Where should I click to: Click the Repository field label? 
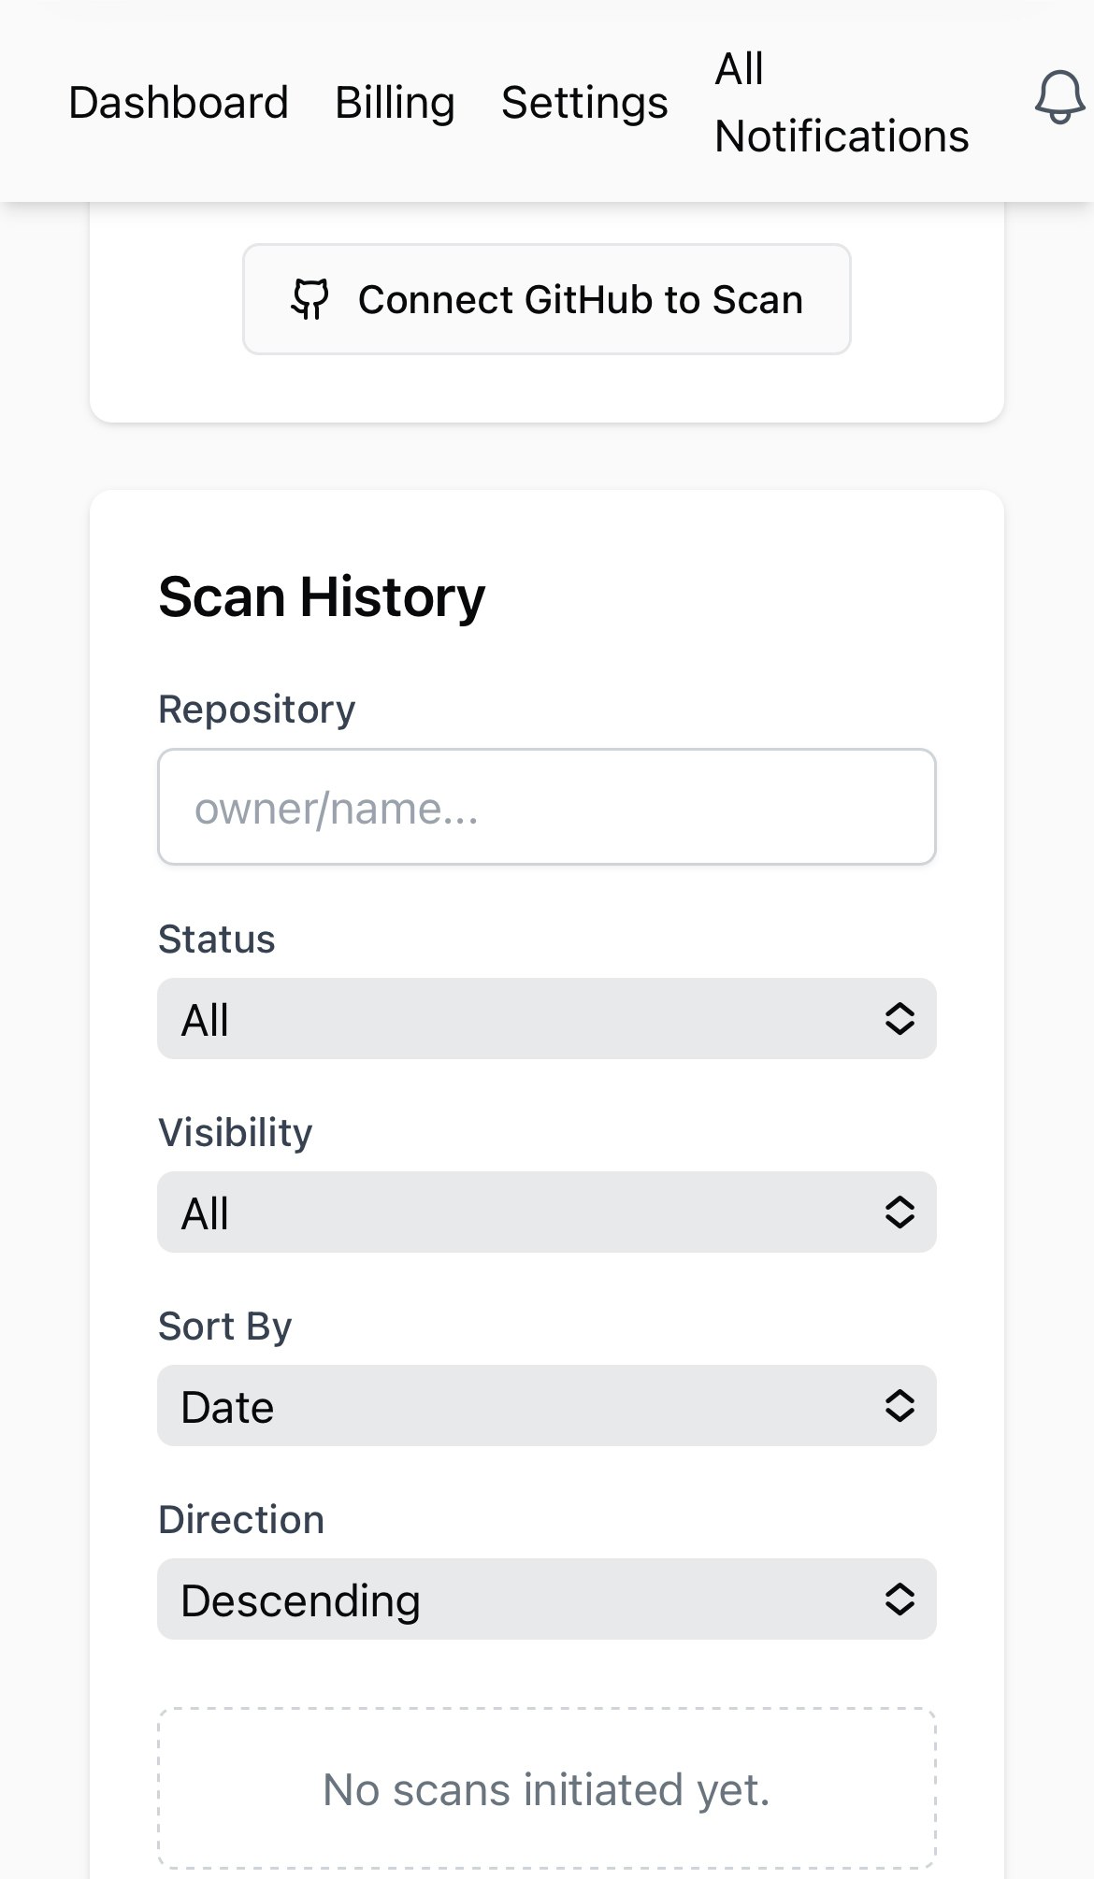(257, 710)
